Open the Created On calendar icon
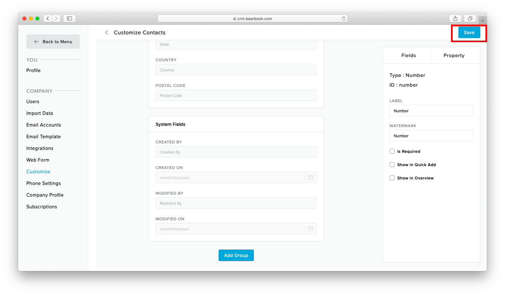Image resolution: width=505 pixels, height=295 pixels. [311, 178]
